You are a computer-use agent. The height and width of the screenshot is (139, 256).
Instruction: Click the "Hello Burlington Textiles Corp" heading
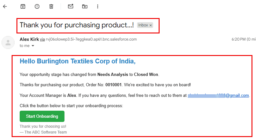[x=77, y=61]
